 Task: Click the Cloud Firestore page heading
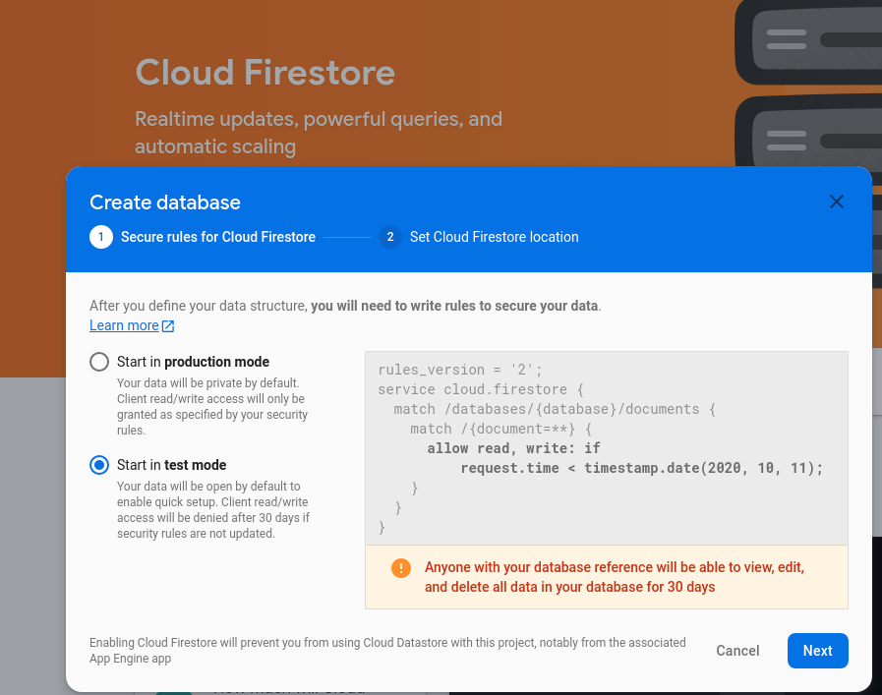(x=265, y=73)
